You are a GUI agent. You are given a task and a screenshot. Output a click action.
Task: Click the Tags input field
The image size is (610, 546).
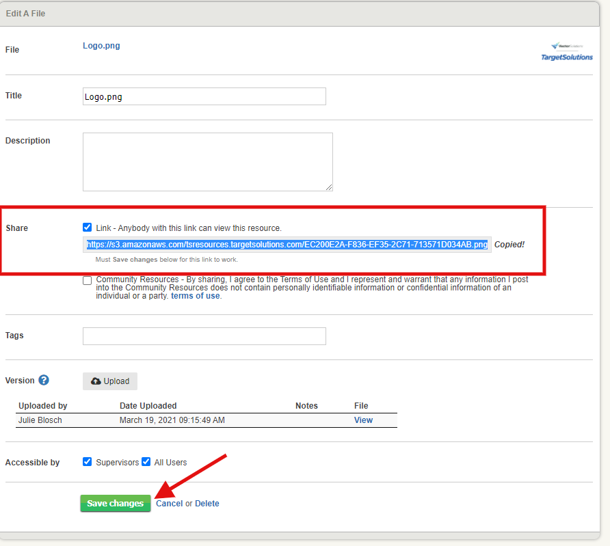pyautogui.click(x=204, y=336)
